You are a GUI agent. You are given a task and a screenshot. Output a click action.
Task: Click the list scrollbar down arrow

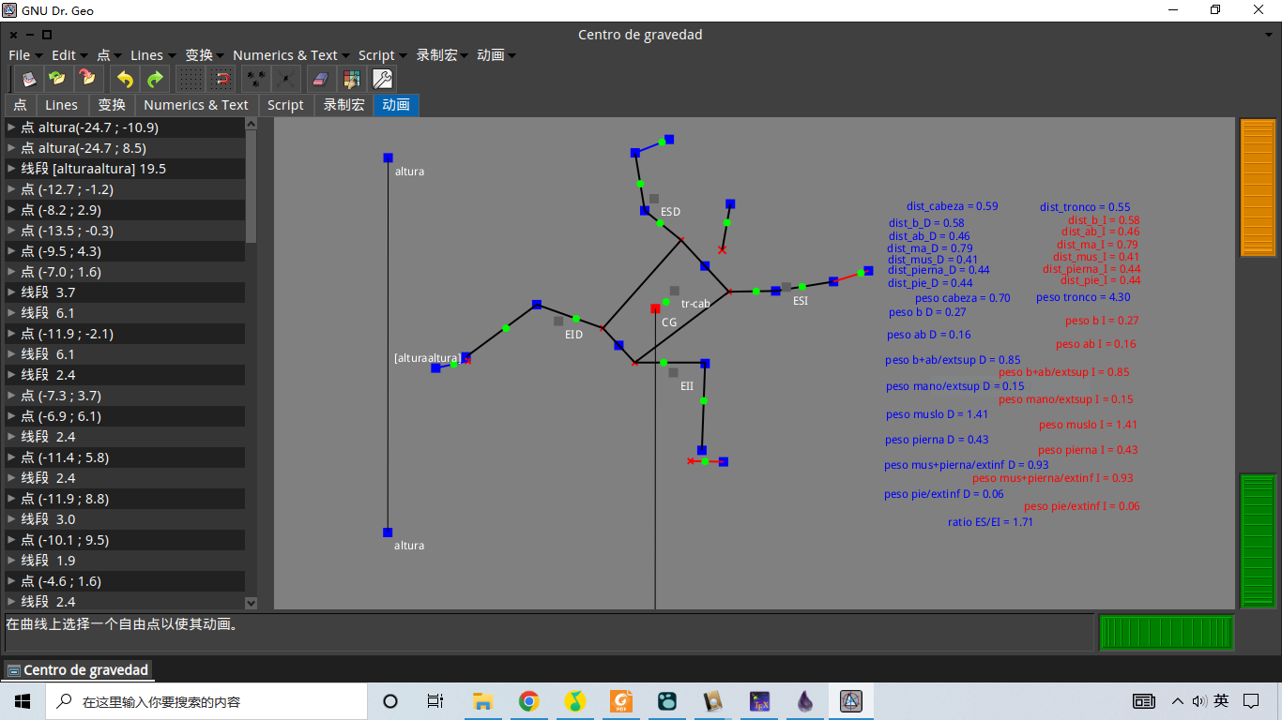click(251, 603)
